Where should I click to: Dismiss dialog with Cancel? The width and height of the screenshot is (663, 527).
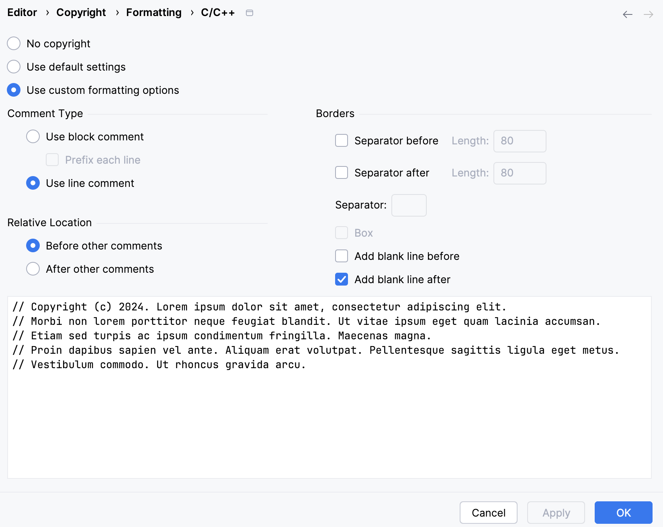488,513
